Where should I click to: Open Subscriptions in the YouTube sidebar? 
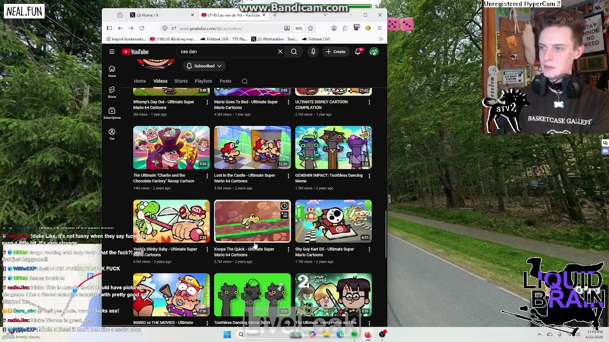point(112,113)
